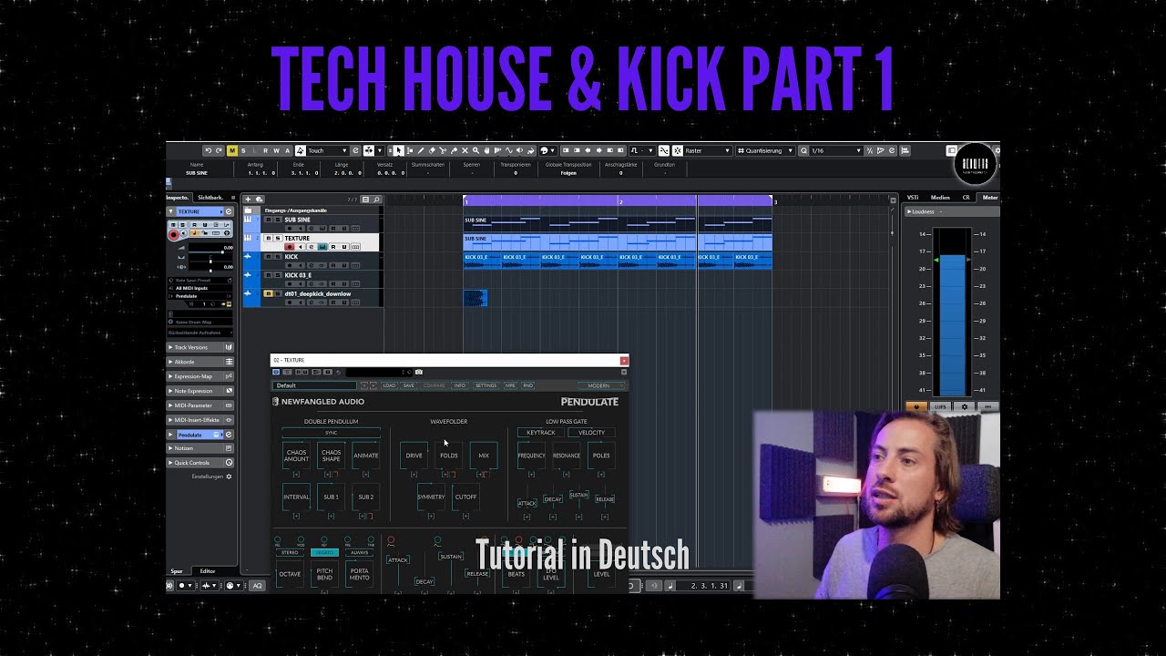
Task: Switch to the Sichtbark. inspector tab
Action: pos(210,198)
